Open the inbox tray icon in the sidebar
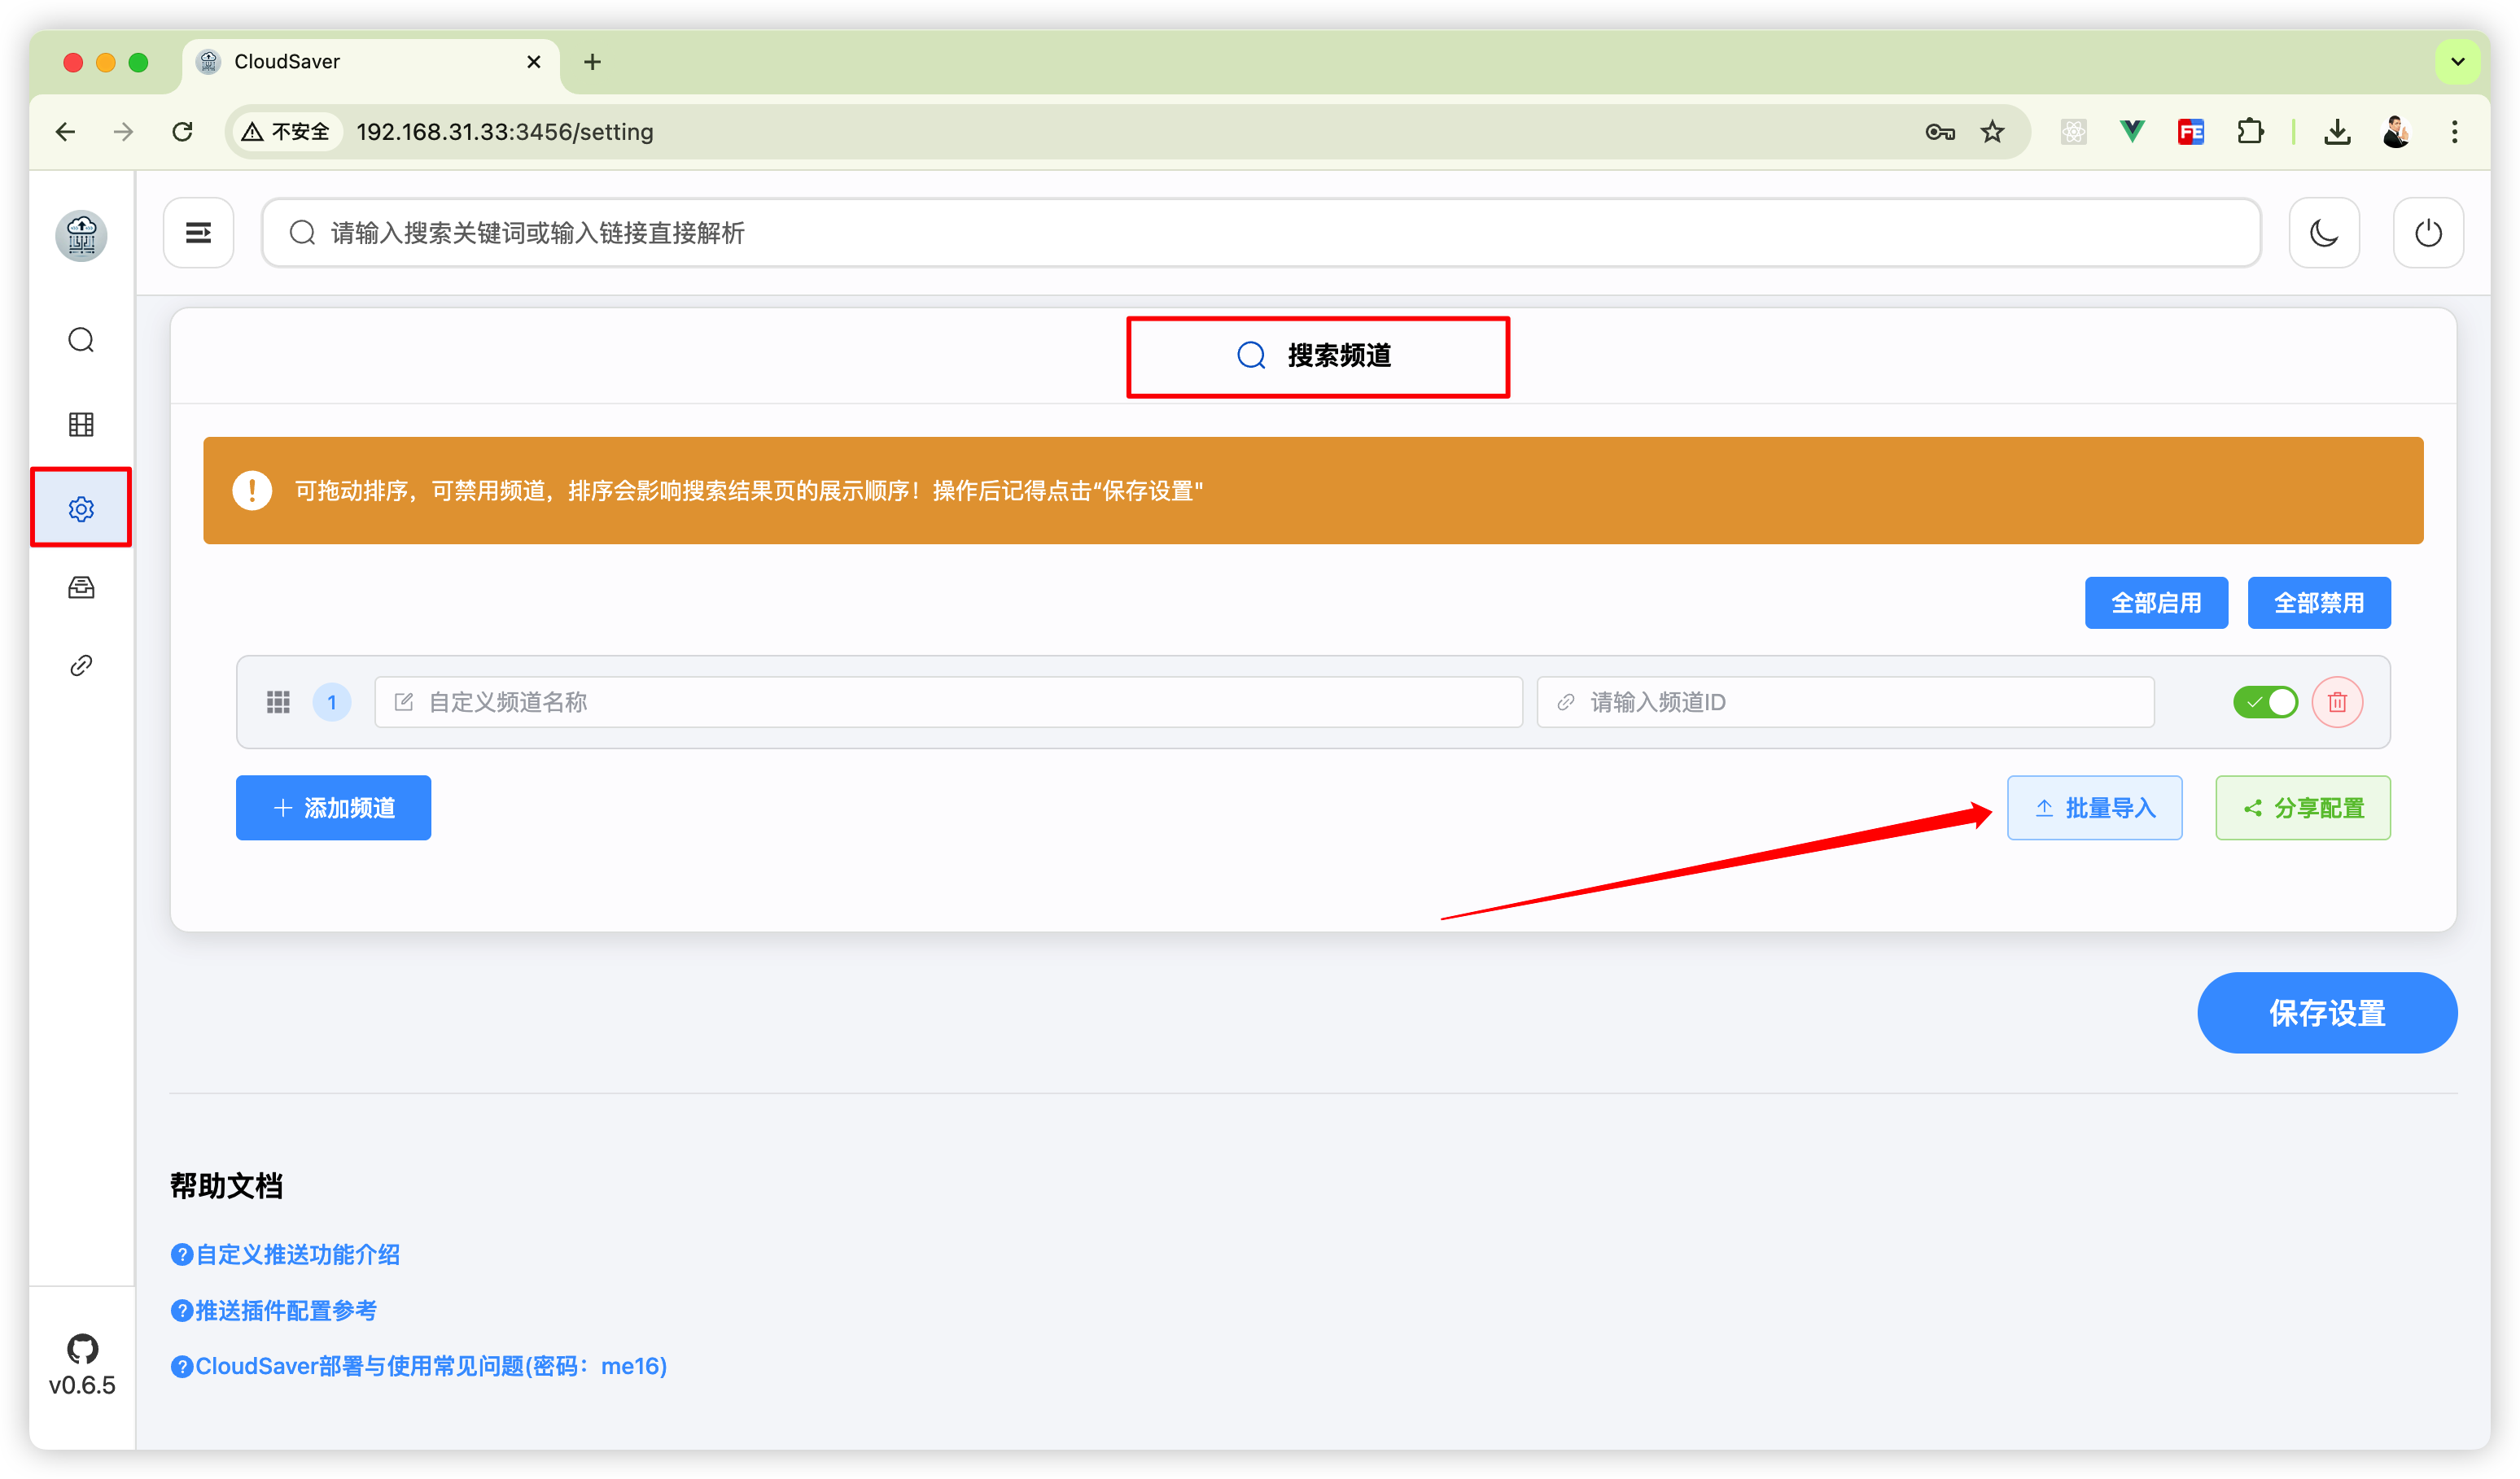 point(81,587)
